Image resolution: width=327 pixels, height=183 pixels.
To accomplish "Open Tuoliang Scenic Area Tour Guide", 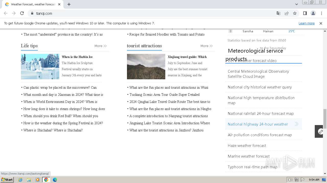I will pyautogui.click(x=165, y=95).
